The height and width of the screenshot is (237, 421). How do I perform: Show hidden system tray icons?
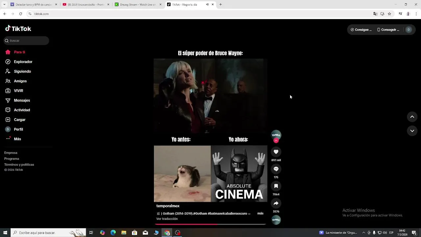[363, 233]
